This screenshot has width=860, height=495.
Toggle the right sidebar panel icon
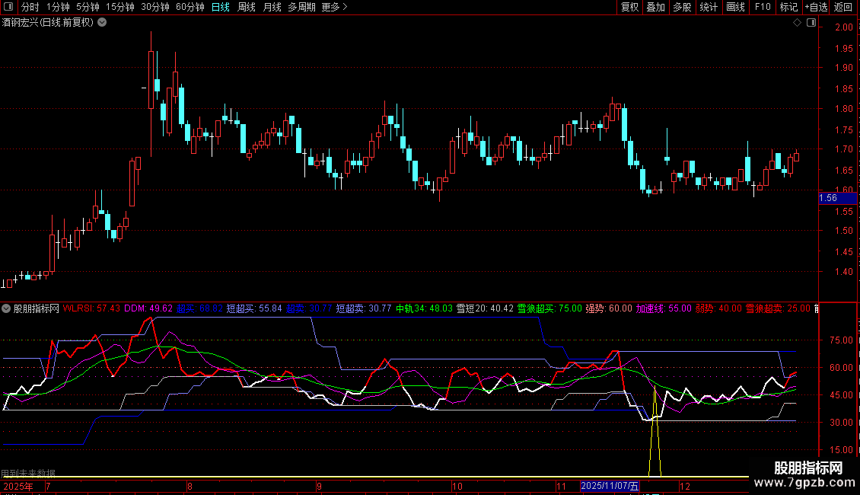click(x=811, y=23)
